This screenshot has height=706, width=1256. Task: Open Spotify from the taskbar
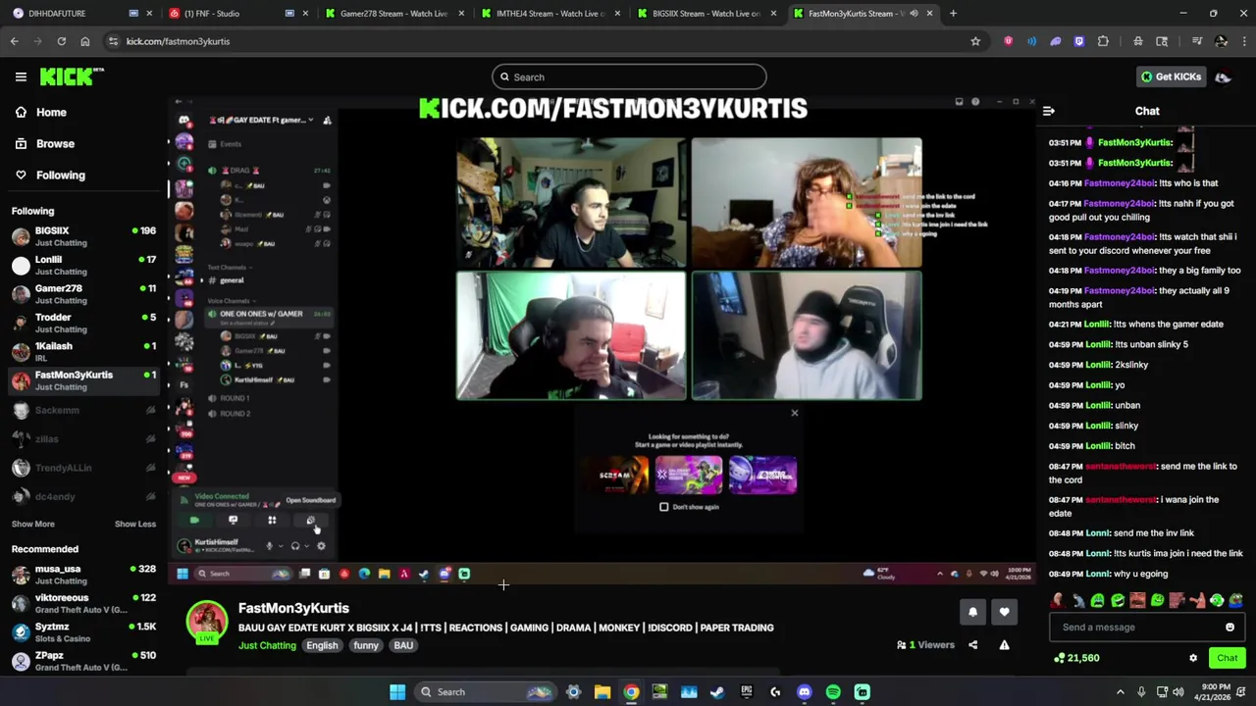point(833,692)
